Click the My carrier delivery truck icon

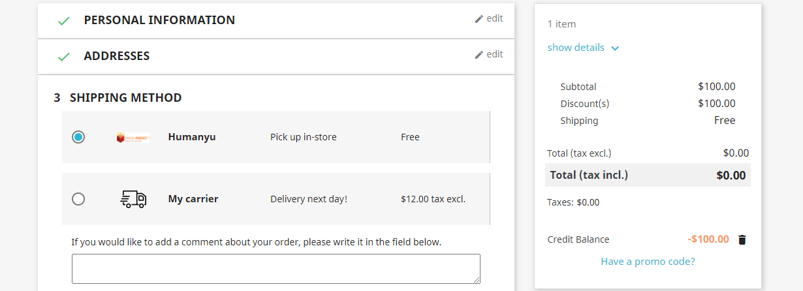tap(133, 199)
